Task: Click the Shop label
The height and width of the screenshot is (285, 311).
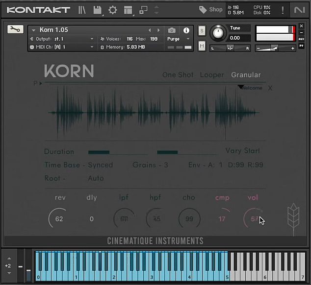Action: tap(216, 9)
